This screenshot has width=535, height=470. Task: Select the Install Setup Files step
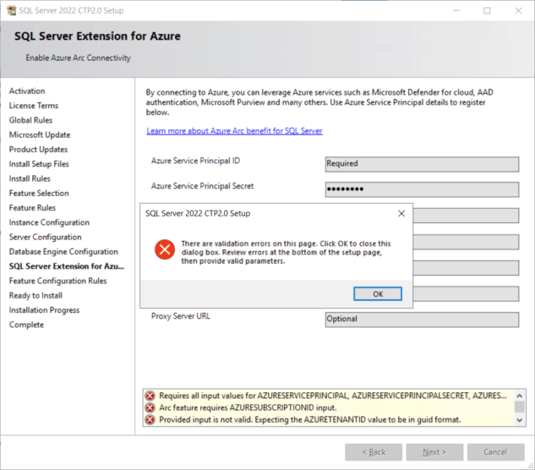pos(39,164)
